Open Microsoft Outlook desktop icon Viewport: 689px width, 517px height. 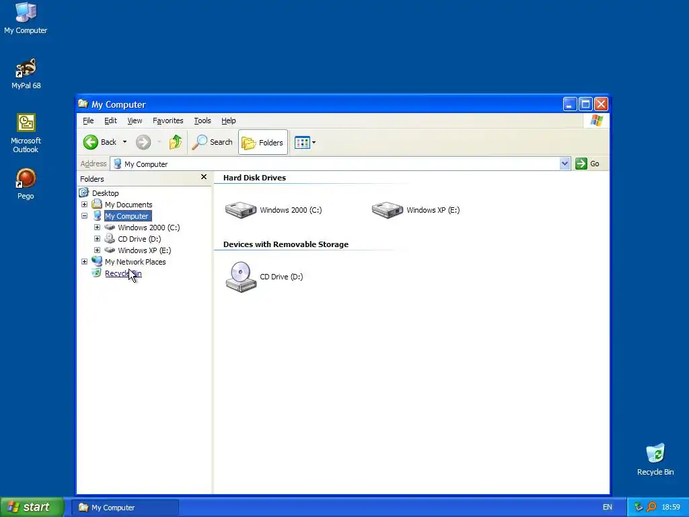[x=26, y=133]
